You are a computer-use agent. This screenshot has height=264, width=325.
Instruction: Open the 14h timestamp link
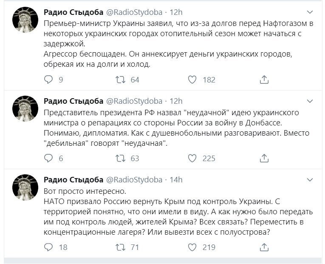point(176,179)
